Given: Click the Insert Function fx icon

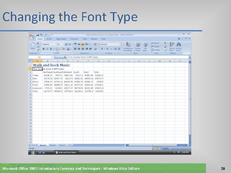Looking at the screenshot, I should [65, 57].
